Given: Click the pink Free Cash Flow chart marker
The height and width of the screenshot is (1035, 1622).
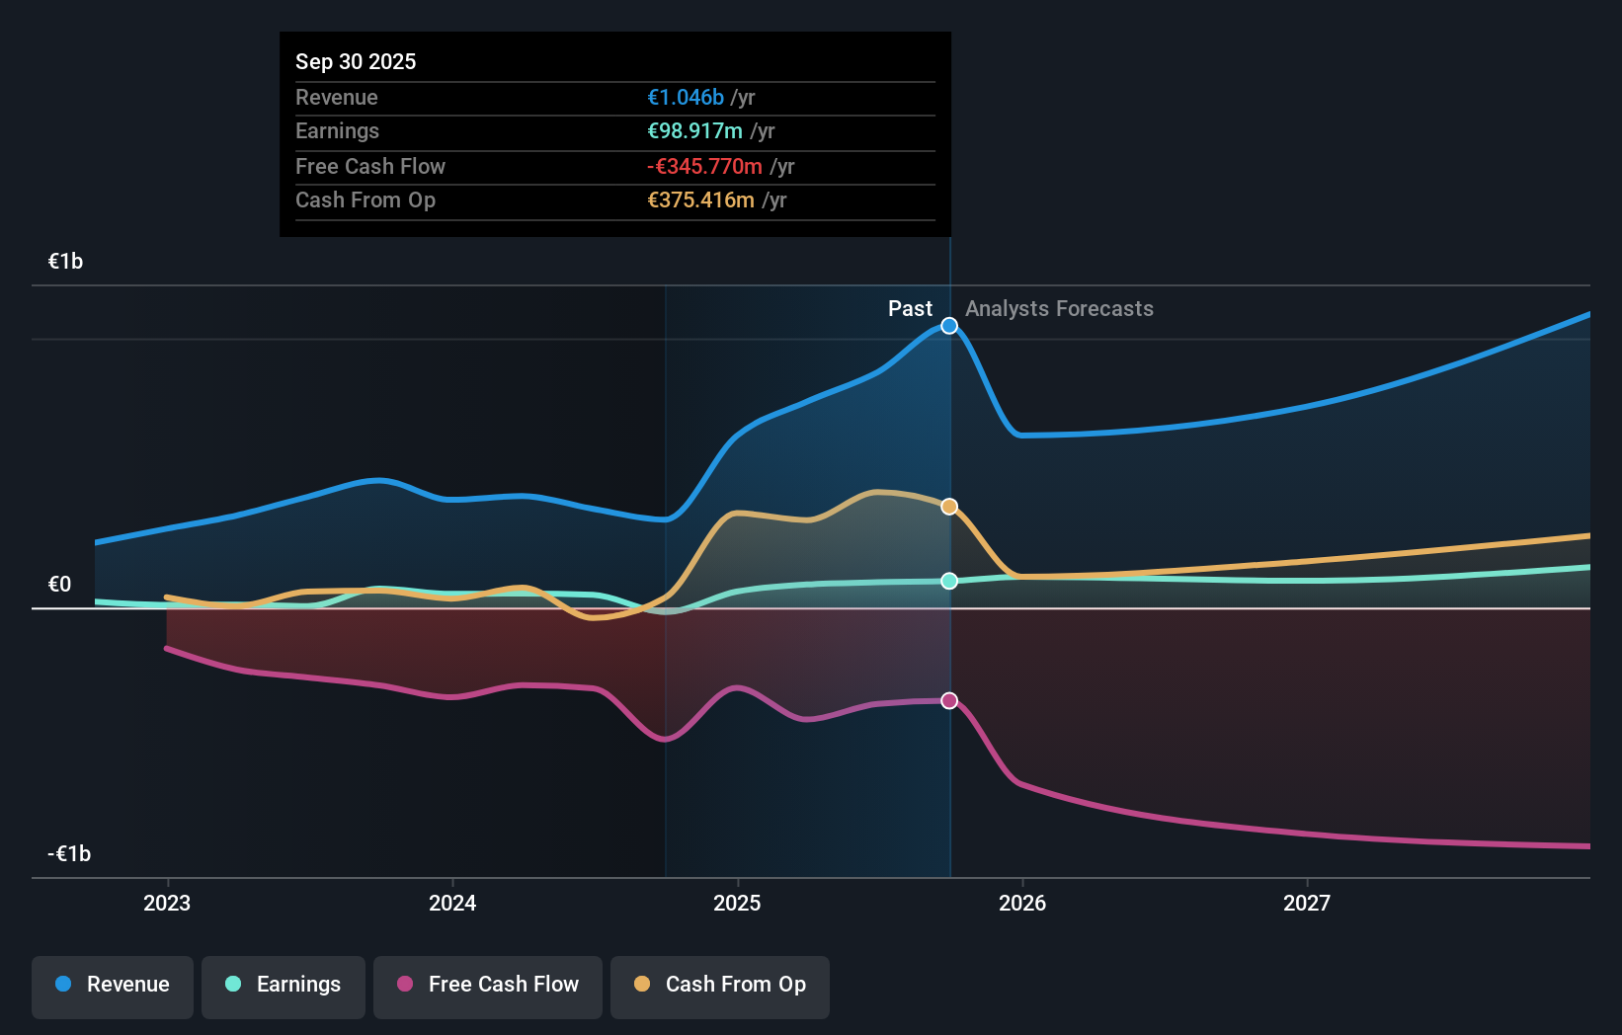Looking at the screenshot, I should coord(949,700).
